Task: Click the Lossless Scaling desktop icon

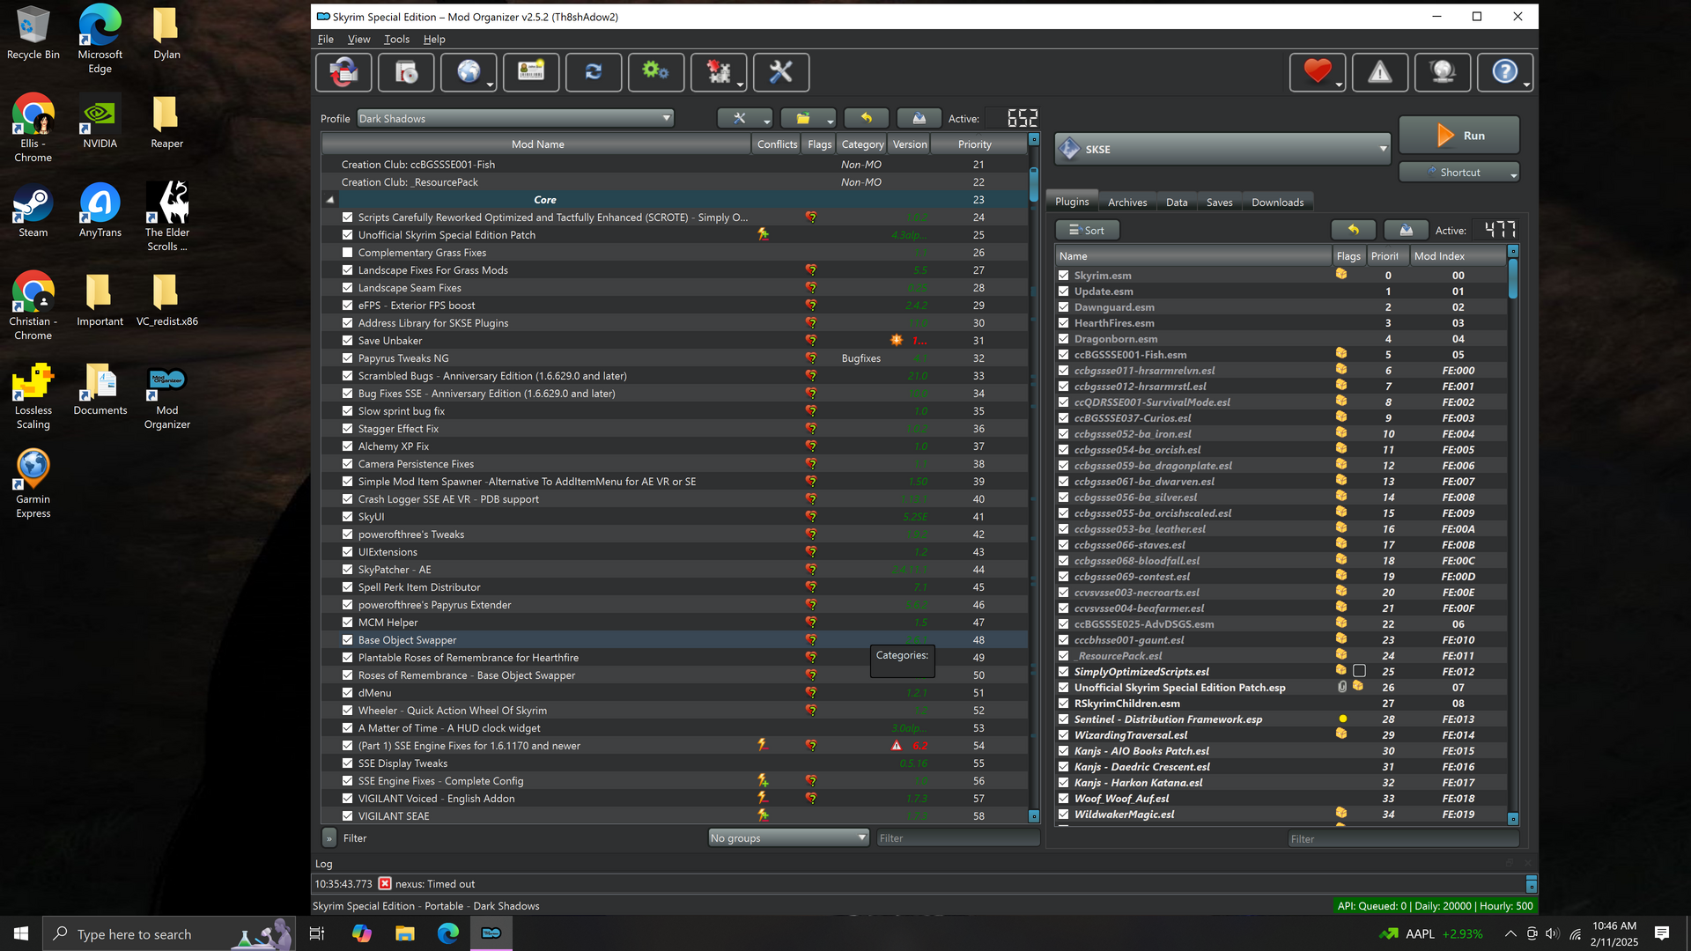Action: [x=33, y=396]
